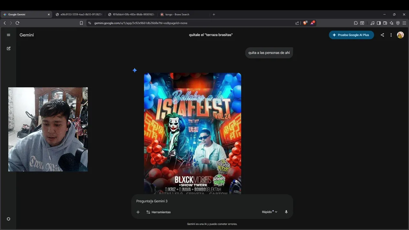Screen dimensions: 409x230
Task: Reload the current page
Action: [17, 23]
